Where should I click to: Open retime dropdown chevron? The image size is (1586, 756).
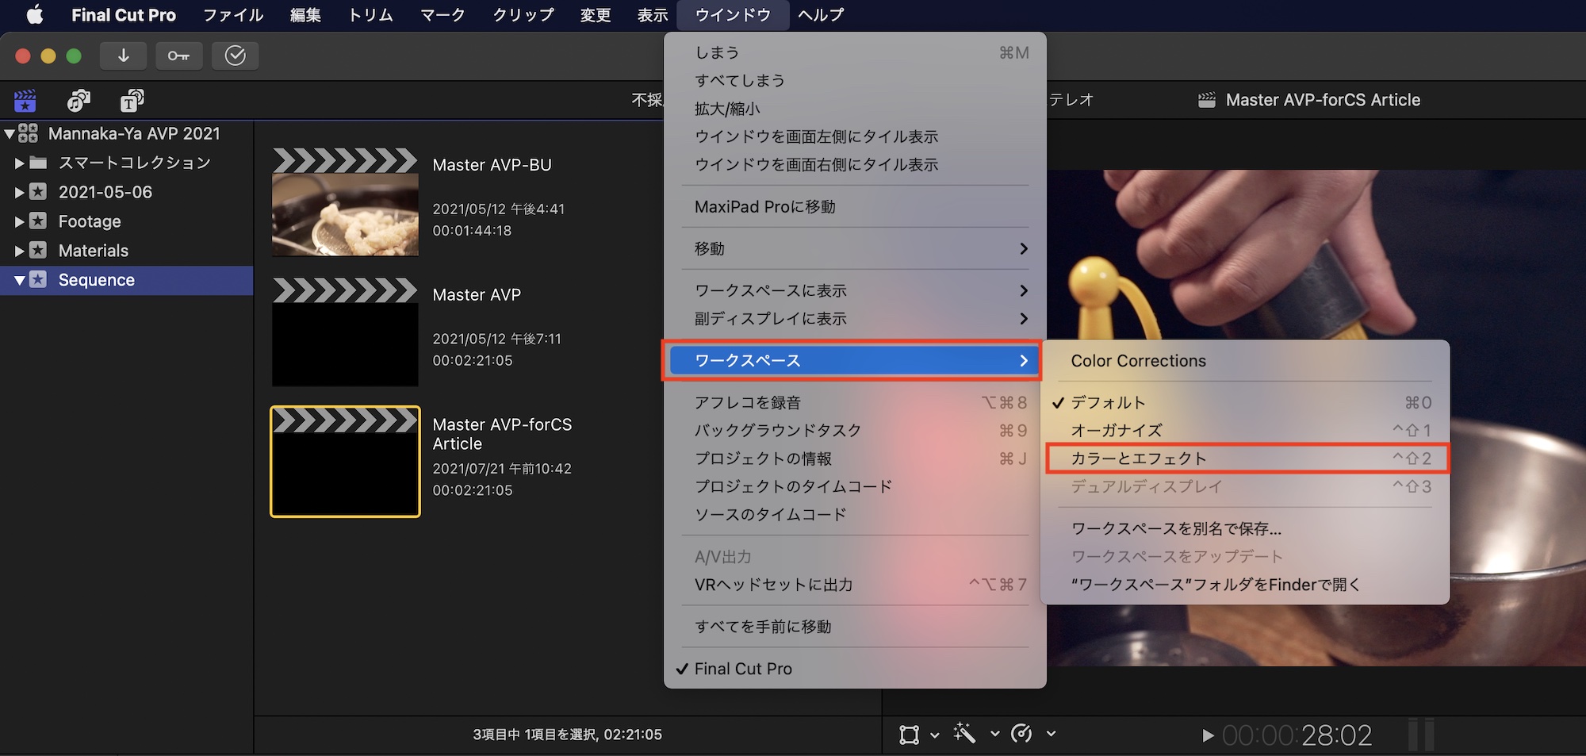[x=1052, y=735]
